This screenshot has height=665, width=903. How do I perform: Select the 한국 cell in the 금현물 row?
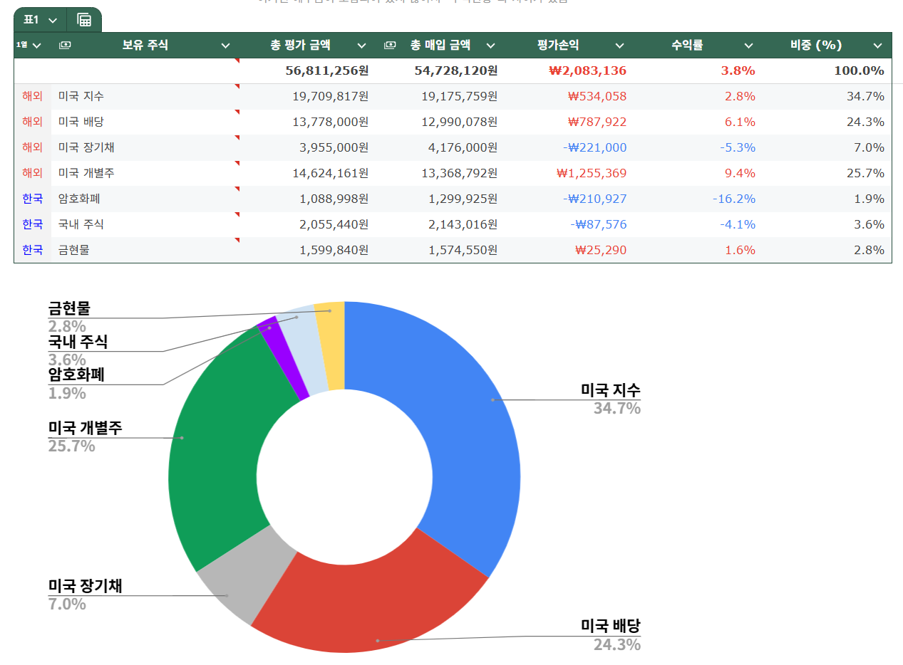click(33, 250)
